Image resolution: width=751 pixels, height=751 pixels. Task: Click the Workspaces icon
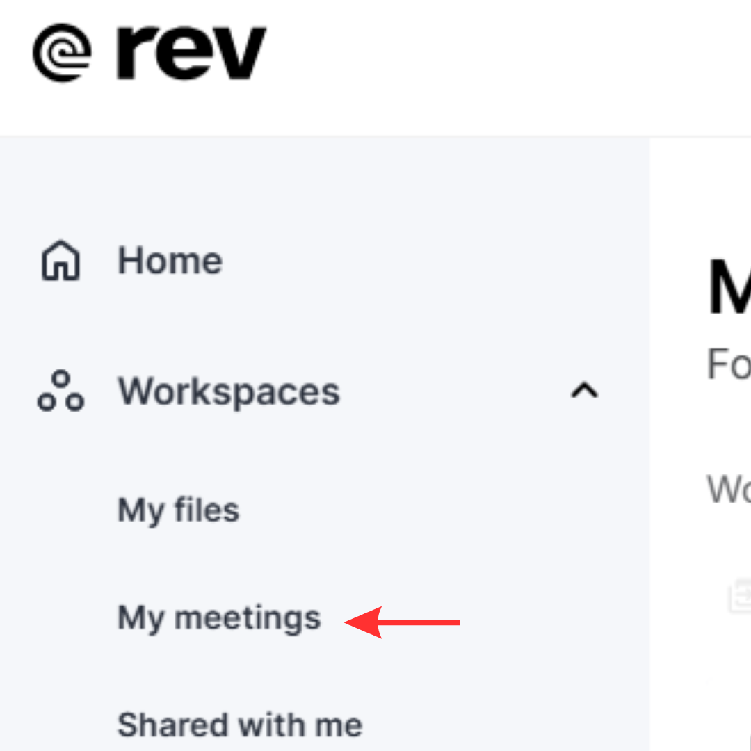pos(60,391)
